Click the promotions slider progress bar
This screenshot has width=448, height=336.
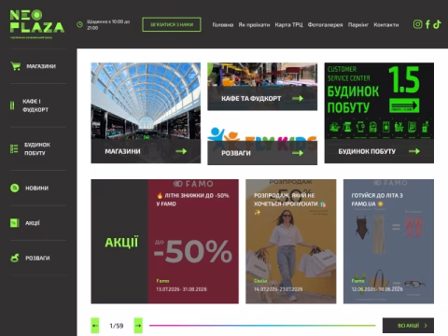tap(262, 326)
